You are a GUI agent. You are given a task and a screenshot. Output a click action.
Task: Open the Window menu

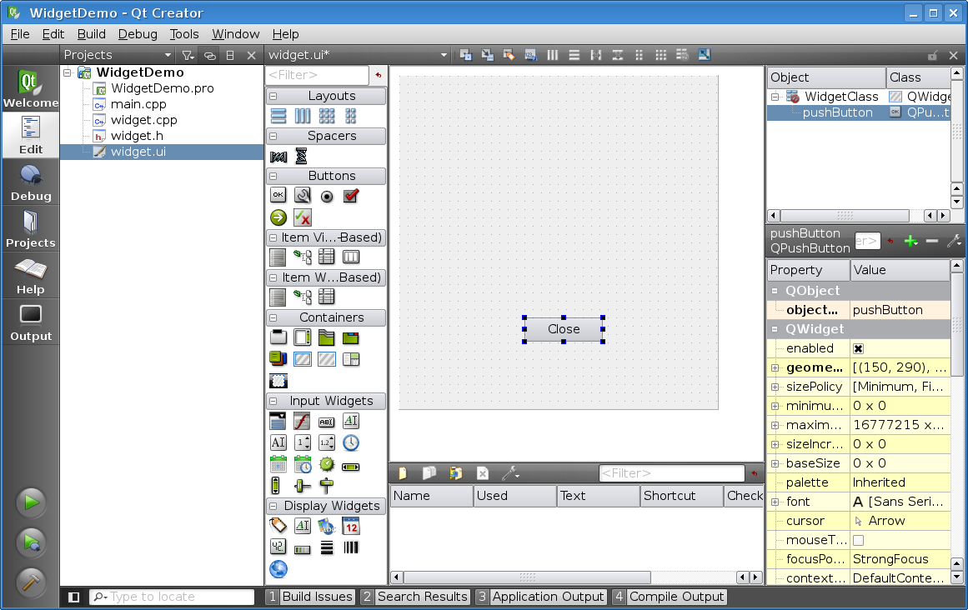click(x=235, y=34)
